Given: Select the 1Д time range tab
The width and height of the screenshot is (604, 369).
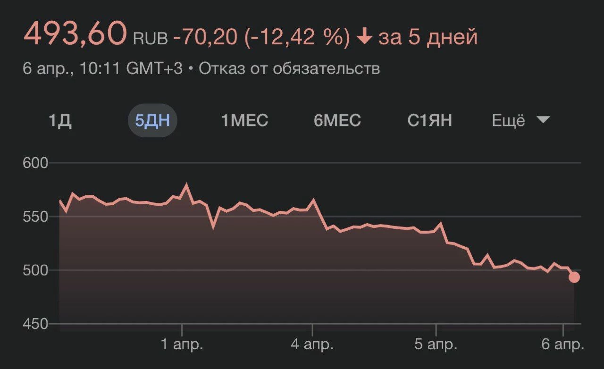Looking at the screenshot, I should 60,121.
